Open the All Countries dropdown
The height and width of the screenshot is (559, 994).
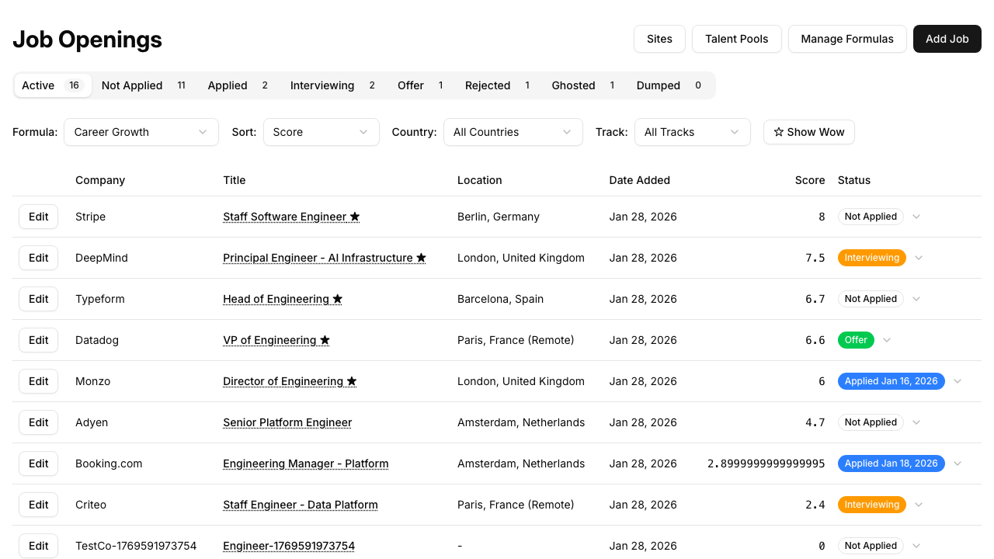(x=513, y=132)
